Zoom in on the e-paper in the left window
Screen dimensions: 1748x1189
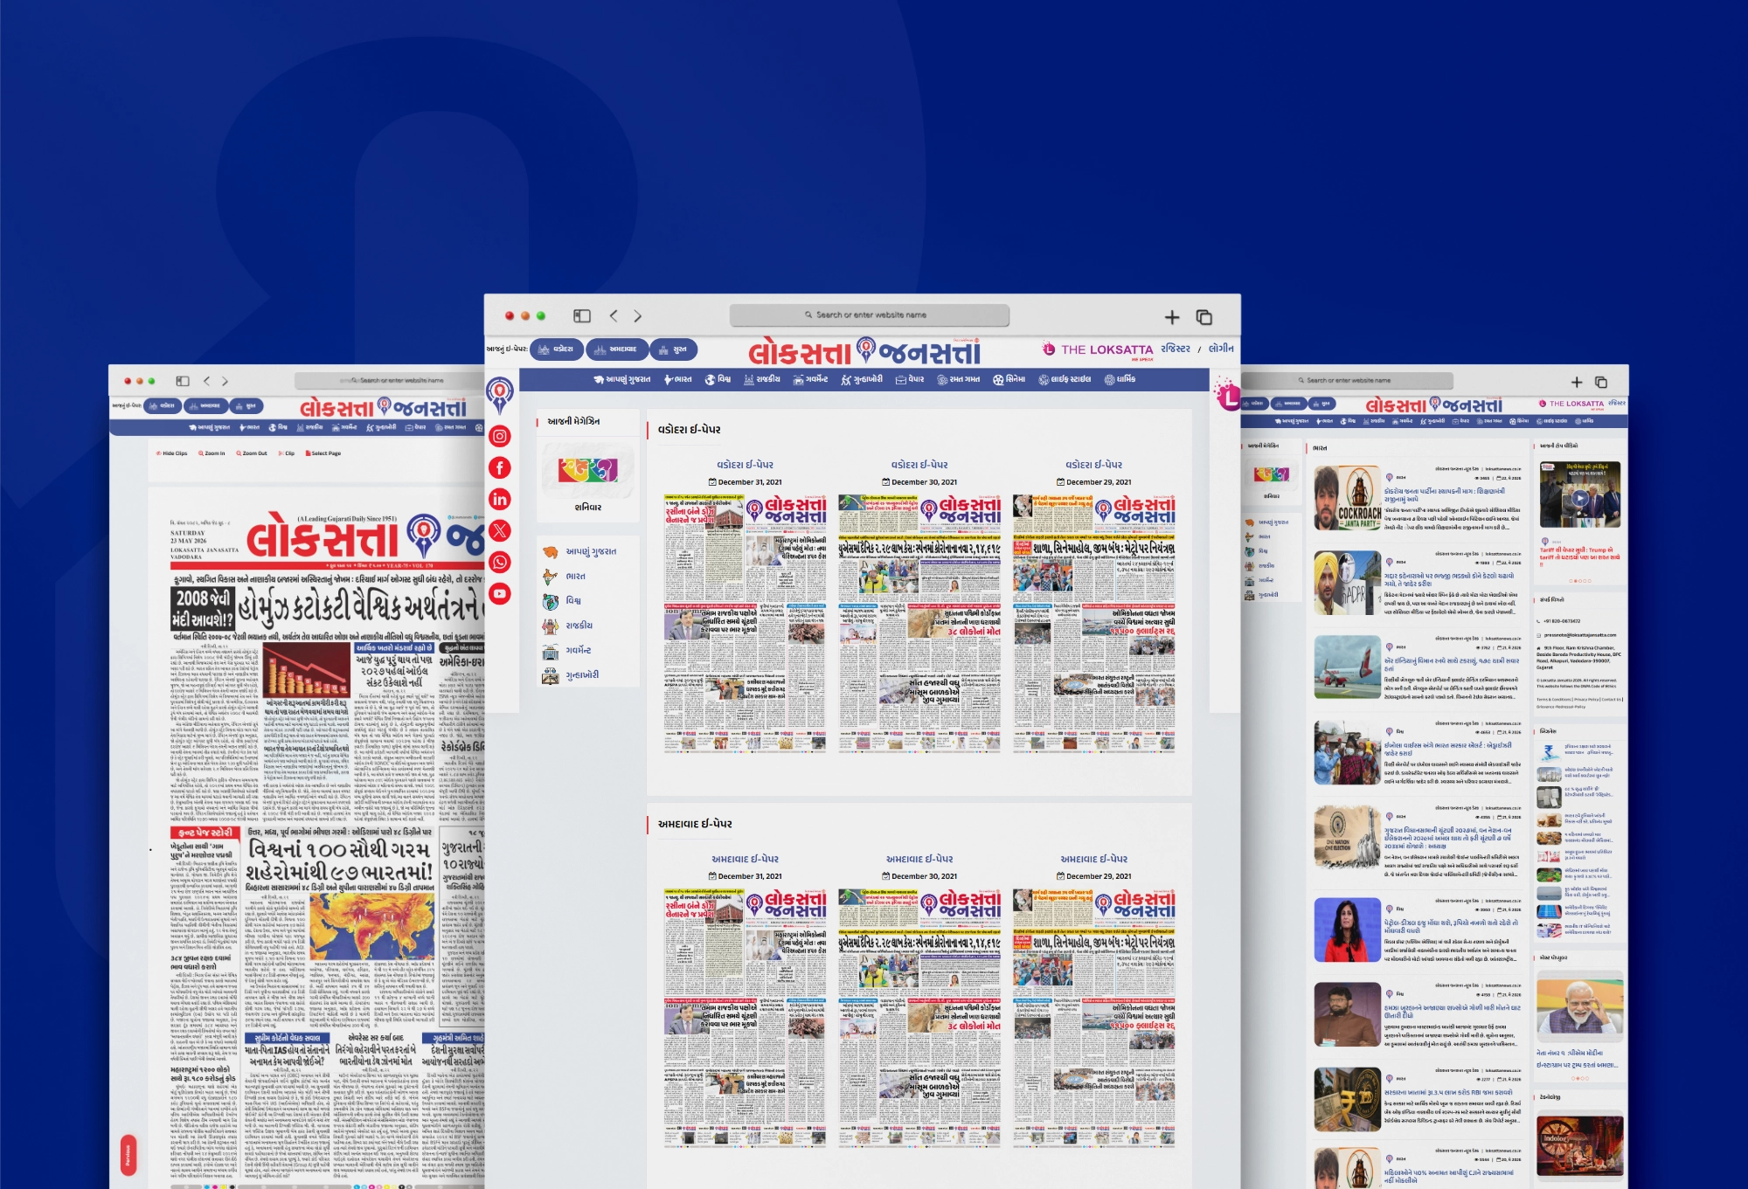[212, 453]
